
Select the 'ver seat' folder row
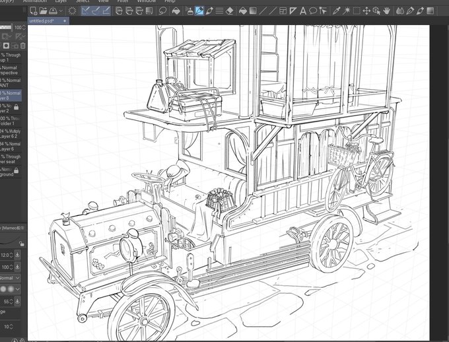11,159
